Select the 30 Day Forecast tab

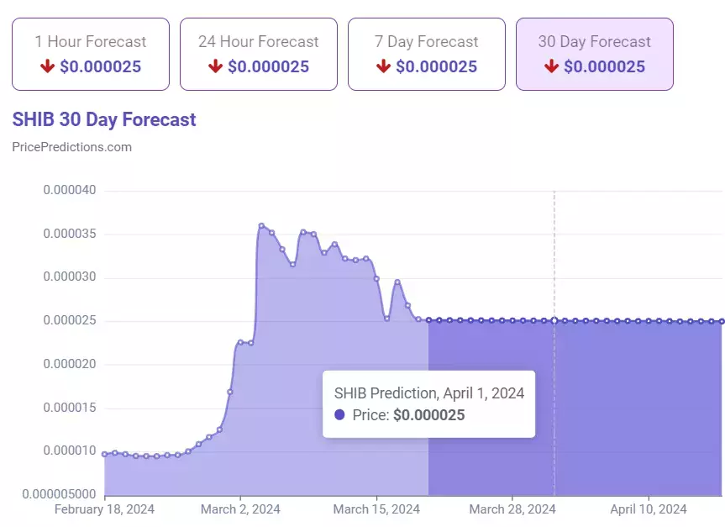coord(595,54)
